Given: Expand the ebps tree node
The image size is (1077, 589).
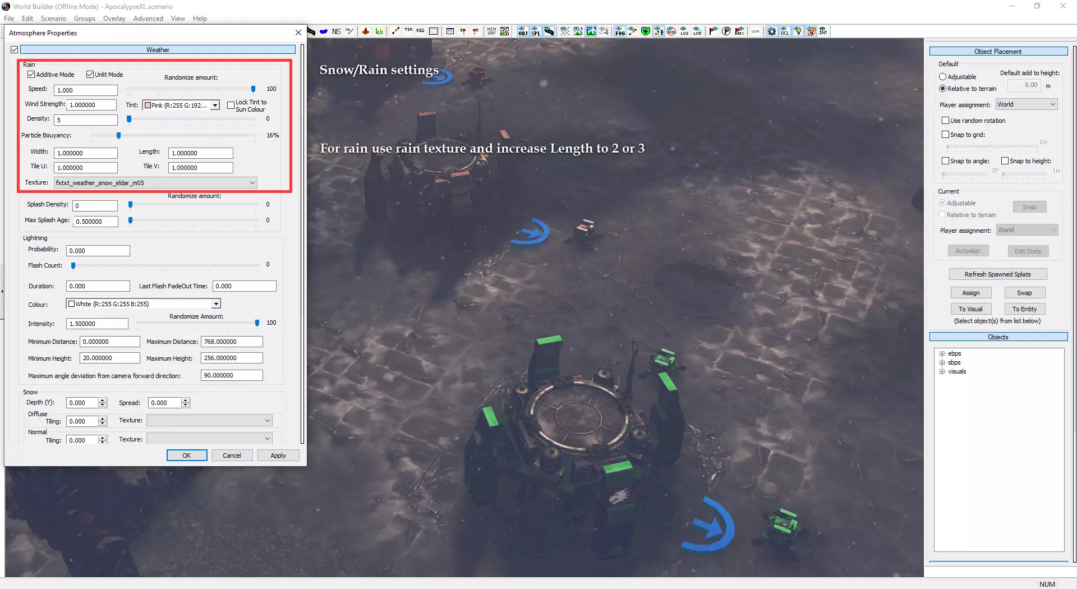Looking at the screenshot, I should [x=942, y=354].
